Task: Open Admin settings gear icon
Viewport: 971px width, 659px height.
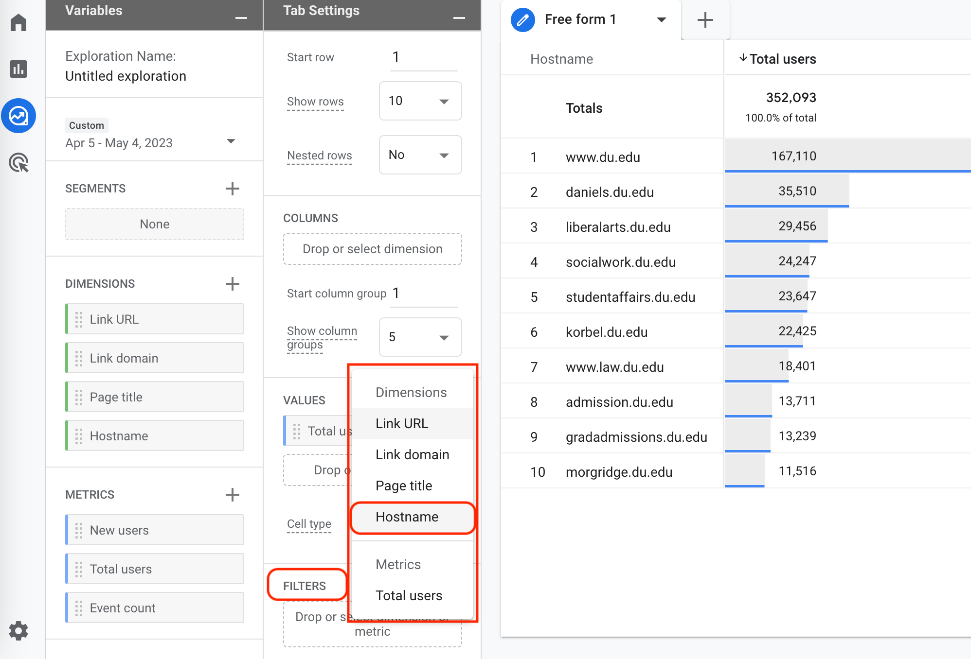Action: pyautogui.click(x=18, y=631)
